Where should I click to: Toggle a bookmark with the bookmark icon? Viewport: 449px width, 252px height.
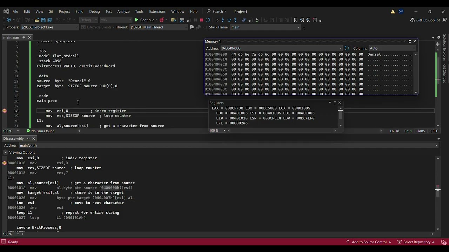[296, 20]
